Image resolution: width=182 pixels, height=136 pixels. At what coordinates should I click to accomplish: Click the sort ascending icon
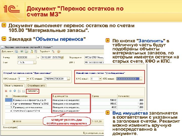pyautogui.click(x=19, y=91)
